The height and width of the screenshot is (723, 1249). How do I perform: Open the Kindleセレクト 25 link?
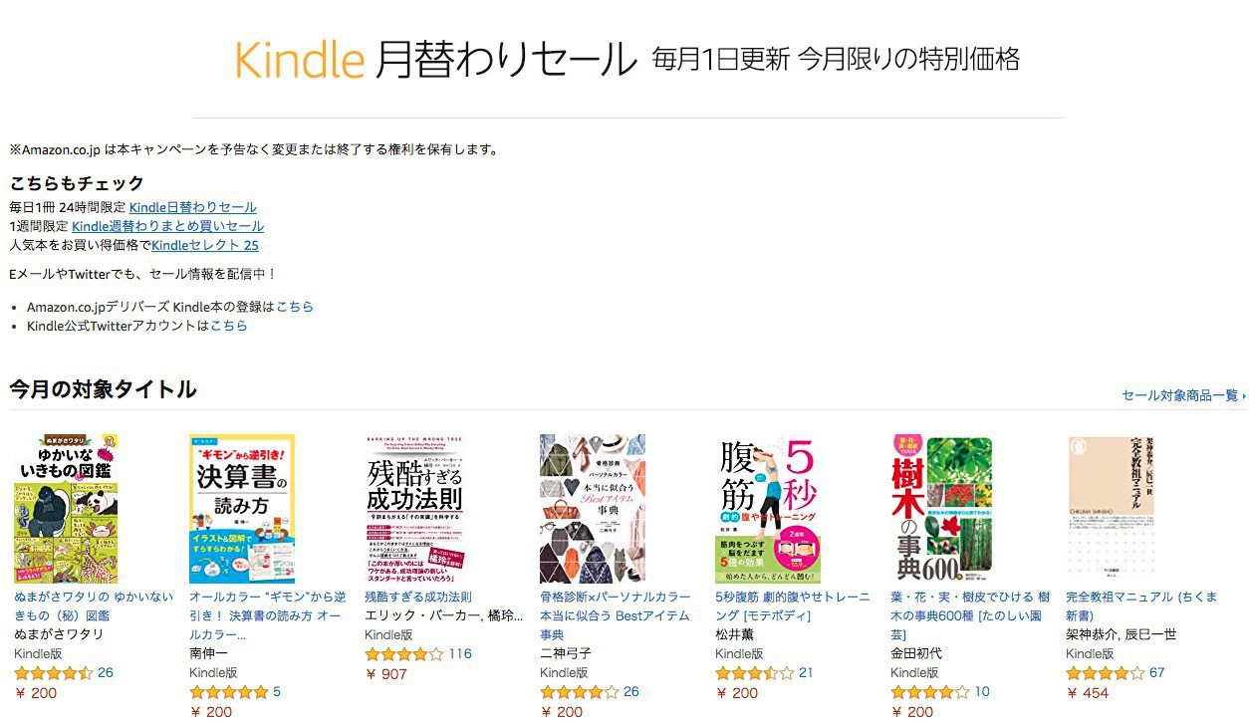tap(205, 245)
